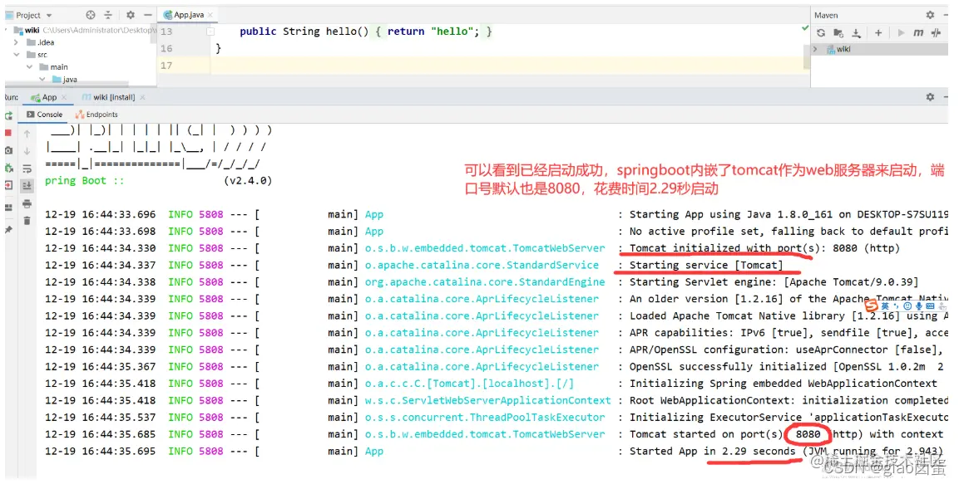Toggle Maven offline mode

point(937,33)
